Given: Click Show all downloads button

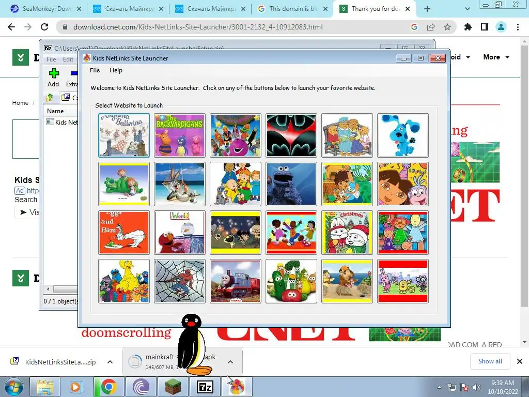Looking at the screenshot, I should click(x=490, y=361).
